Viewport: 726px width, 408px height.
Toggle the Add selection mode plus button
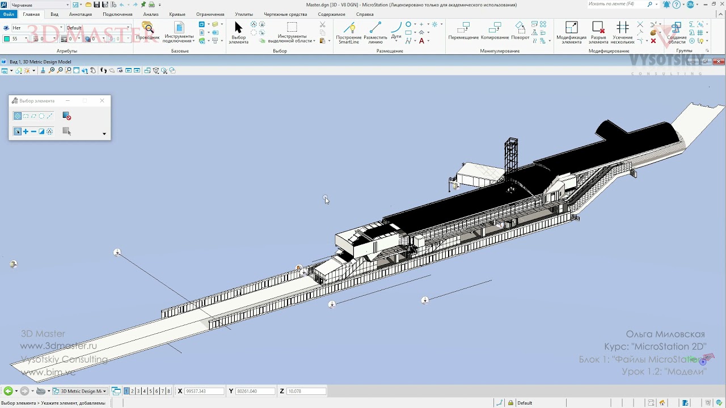(26, 131)
